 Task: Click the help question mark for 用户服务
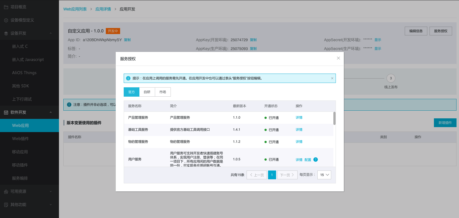coord(316,160)
